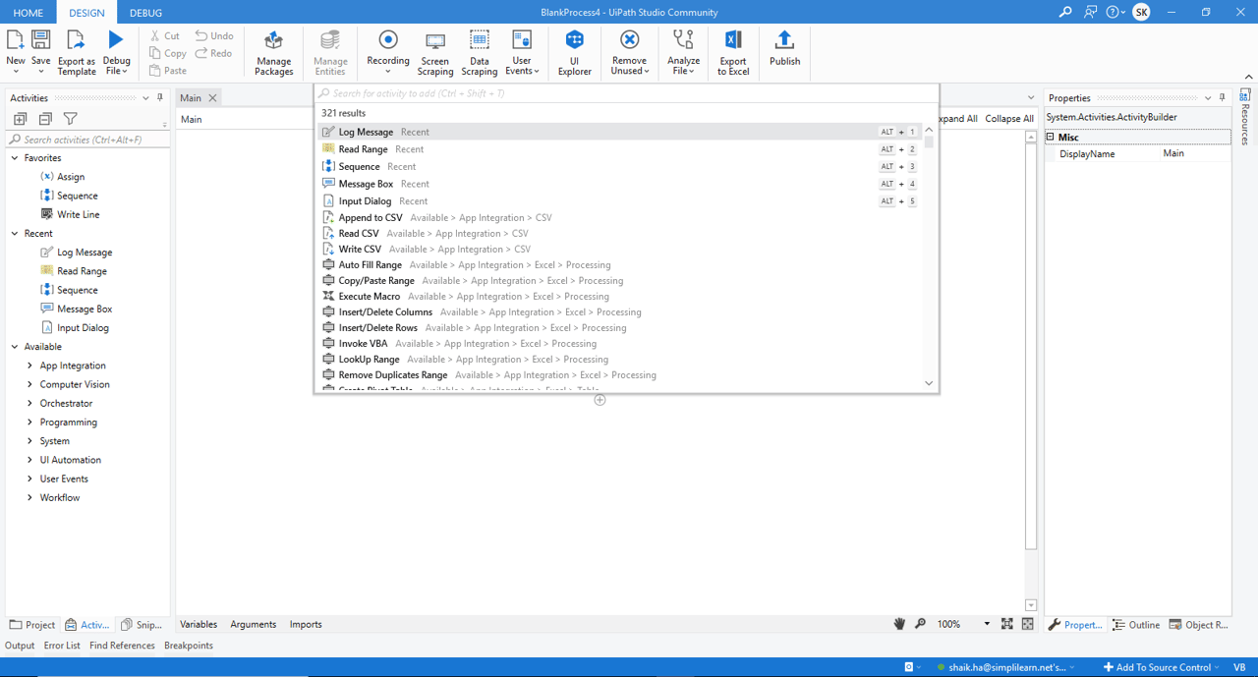Start the Data Scraping wizard
Image resolution: width=1258 pixels, height=677 pixels.
[479, 52]
